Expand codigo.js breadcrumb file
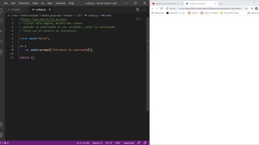 point(91,15)
